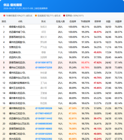This screenshot has width=124, height=140.
Task: Select the 出勤 column header
Action: pos(108,22)
